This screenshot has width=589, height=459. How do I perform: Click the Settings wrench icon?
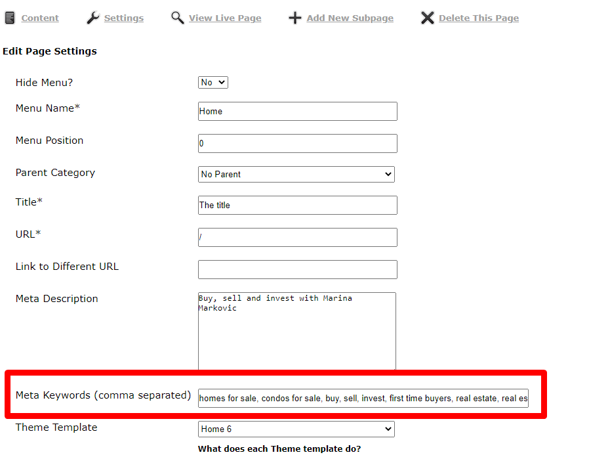(92, 18)
